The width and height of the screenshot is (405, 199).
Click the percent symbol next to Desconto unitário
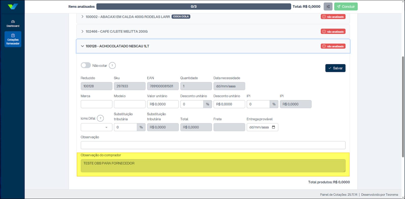(207, 104)
